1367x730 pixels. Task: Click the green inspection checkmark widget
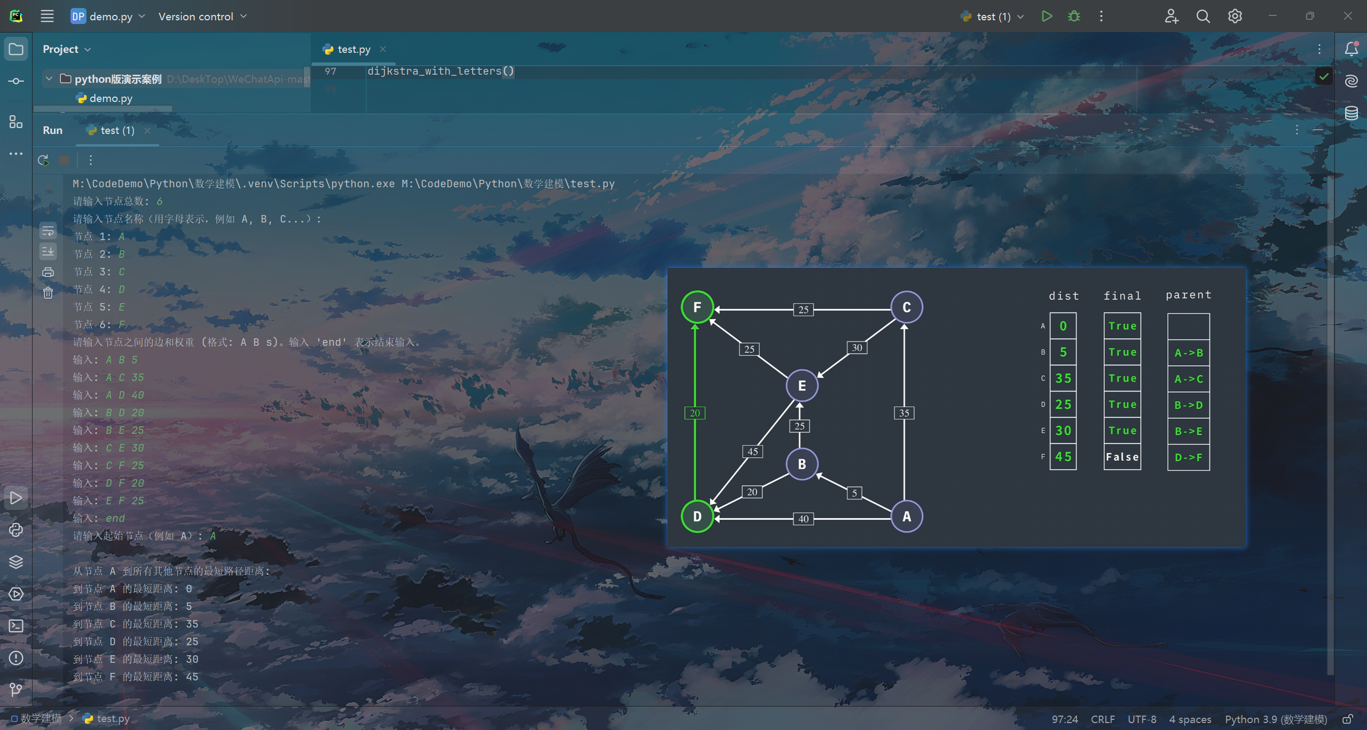coord(1324,76)
